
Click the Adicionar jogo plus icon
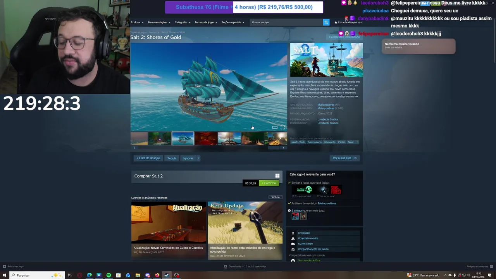click(5, 267)
